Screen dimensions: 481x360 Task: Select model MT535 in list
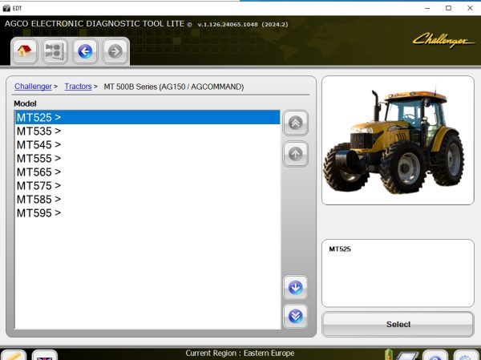[x=148, y=131]
